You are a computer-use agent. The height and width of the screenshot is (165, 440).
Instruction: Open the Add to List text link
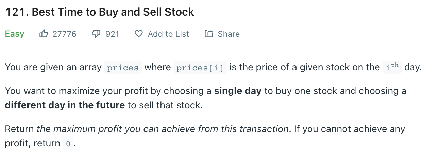coord(168,34)
